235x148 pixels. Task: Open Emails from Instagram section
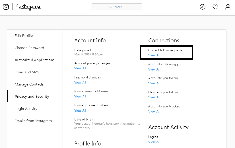pos(33,121)
